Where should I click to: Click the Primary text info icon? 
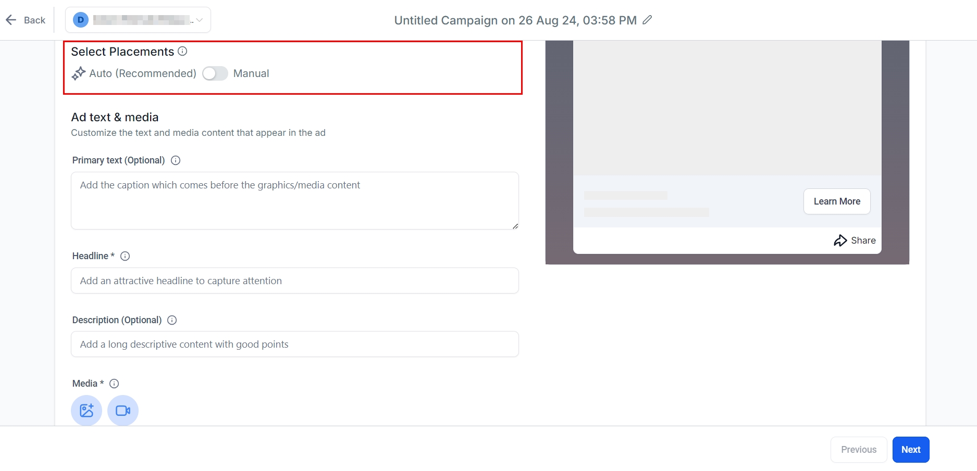tap(176, 160)
